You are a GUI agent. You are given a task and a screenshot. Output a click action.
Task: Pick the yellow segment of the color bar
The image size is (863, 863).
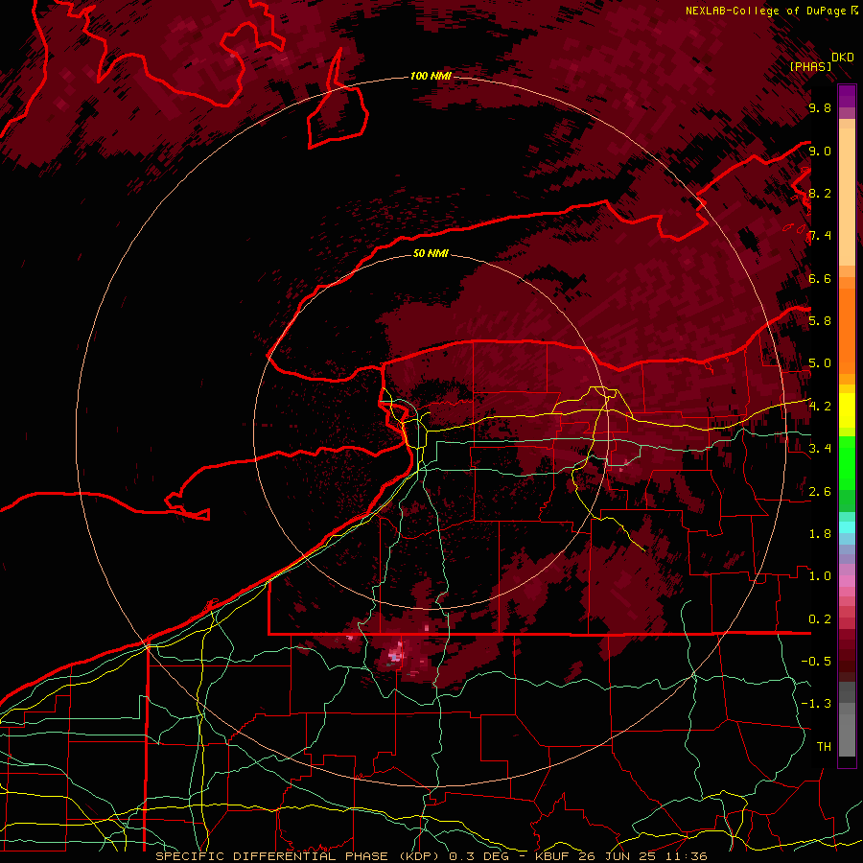coord(847,410)
